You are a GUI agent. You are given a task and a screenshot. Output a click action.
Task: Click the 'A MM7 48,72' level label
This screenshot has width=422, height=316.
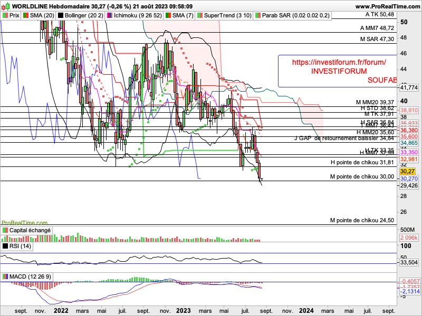[377, 28]
